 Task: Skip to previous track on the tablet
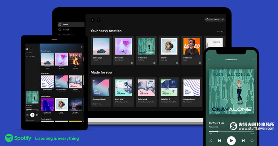[27, 115]
